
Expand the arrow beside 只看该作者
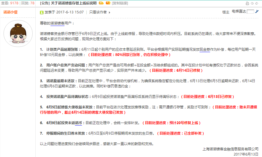[109, 12]
